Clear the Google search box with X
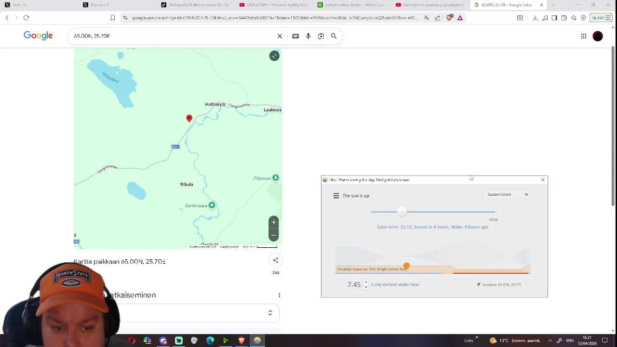Image resolution: width=617 pixels, height=347 pixels. [280, 36]
